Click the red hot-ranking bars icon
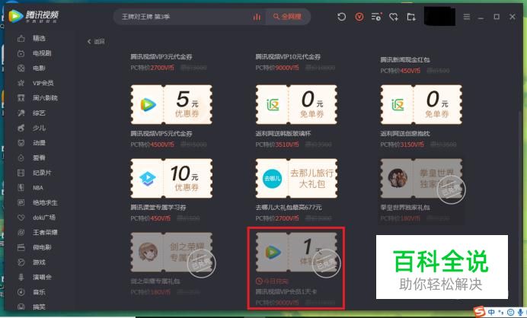Viewport: 527px width, 318px height. click(257, 17)
